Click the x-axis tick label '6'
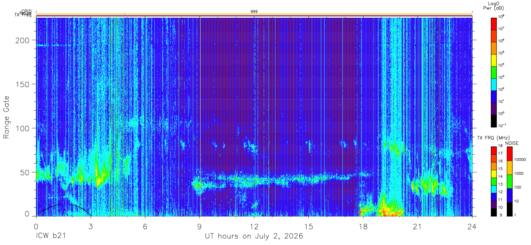The height and width of the screenshot is (245, 531). point(145,226)
